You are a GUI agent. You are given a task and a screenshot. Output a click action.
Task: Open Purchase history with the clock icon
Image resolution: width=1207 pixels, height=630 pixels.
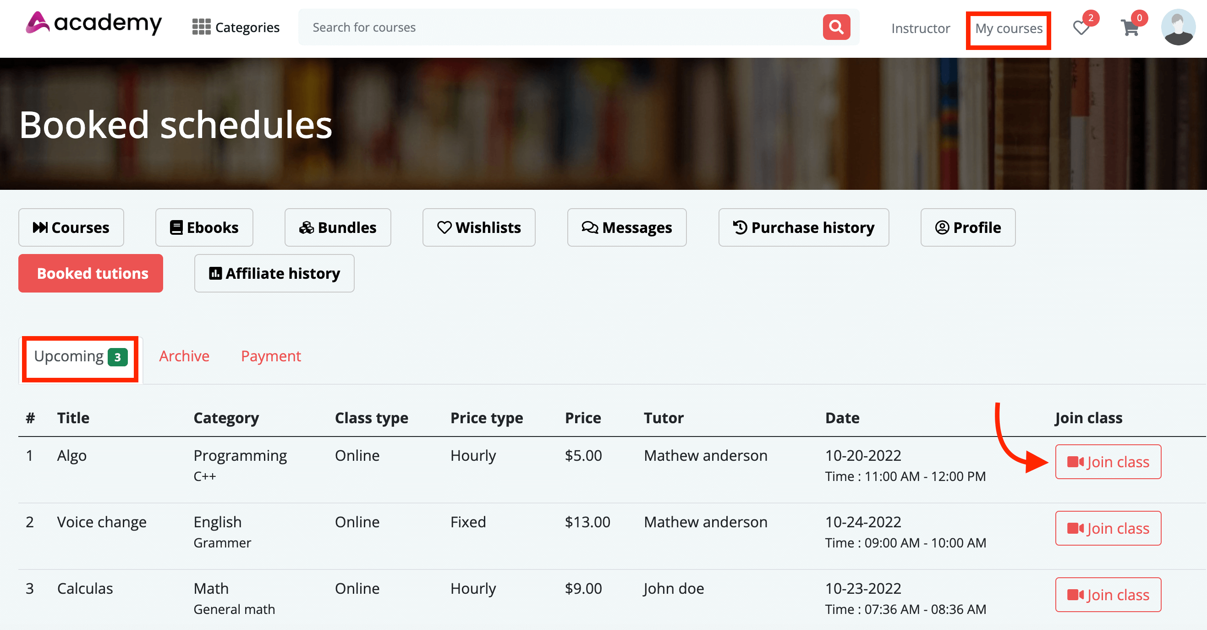pyautogui.click(x=803, y=227)
